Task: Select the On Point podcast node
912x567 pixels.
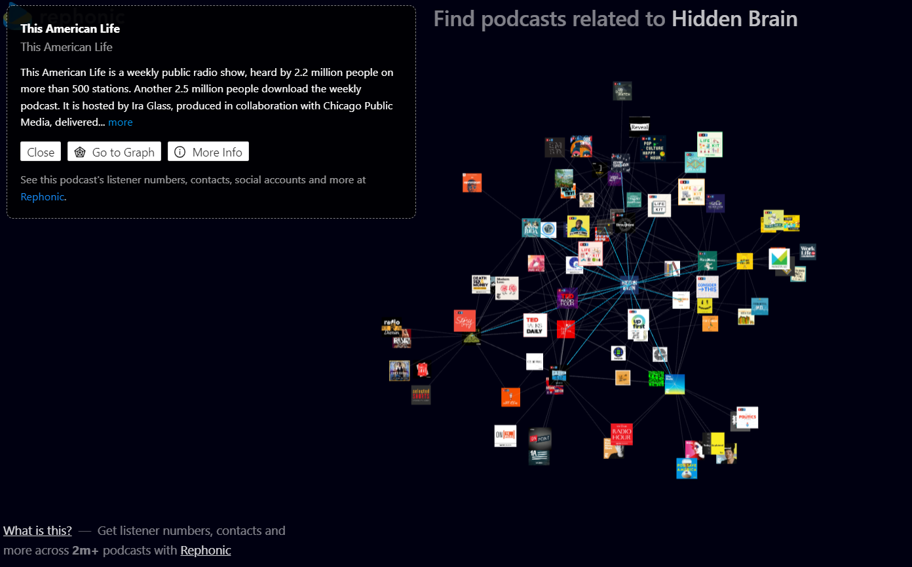Action: click(541, 439)
